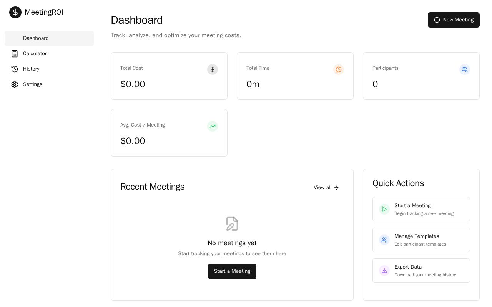The width and height of the screenshot is (492, 307).
Task: Open the History page from the sidebar
Action: (49, 69)
